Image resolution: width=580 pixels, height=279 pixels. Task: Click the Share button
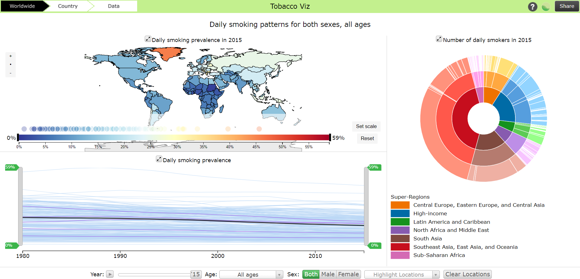(567, 6)
